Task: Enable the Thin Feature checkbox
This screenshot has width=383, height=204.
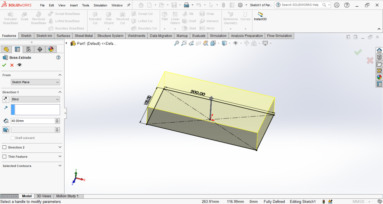Action: coord(4,157)
